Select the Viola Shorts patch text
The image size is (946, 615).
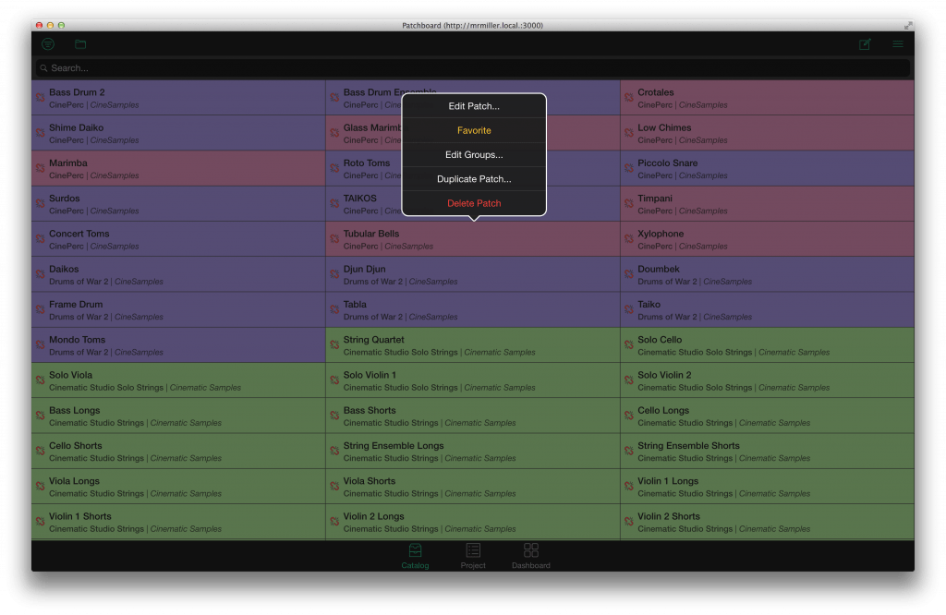pyautogui.click(x=370, y=481)
